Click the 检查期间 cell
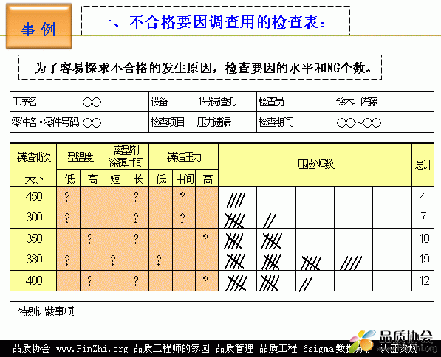 point(345,122)
